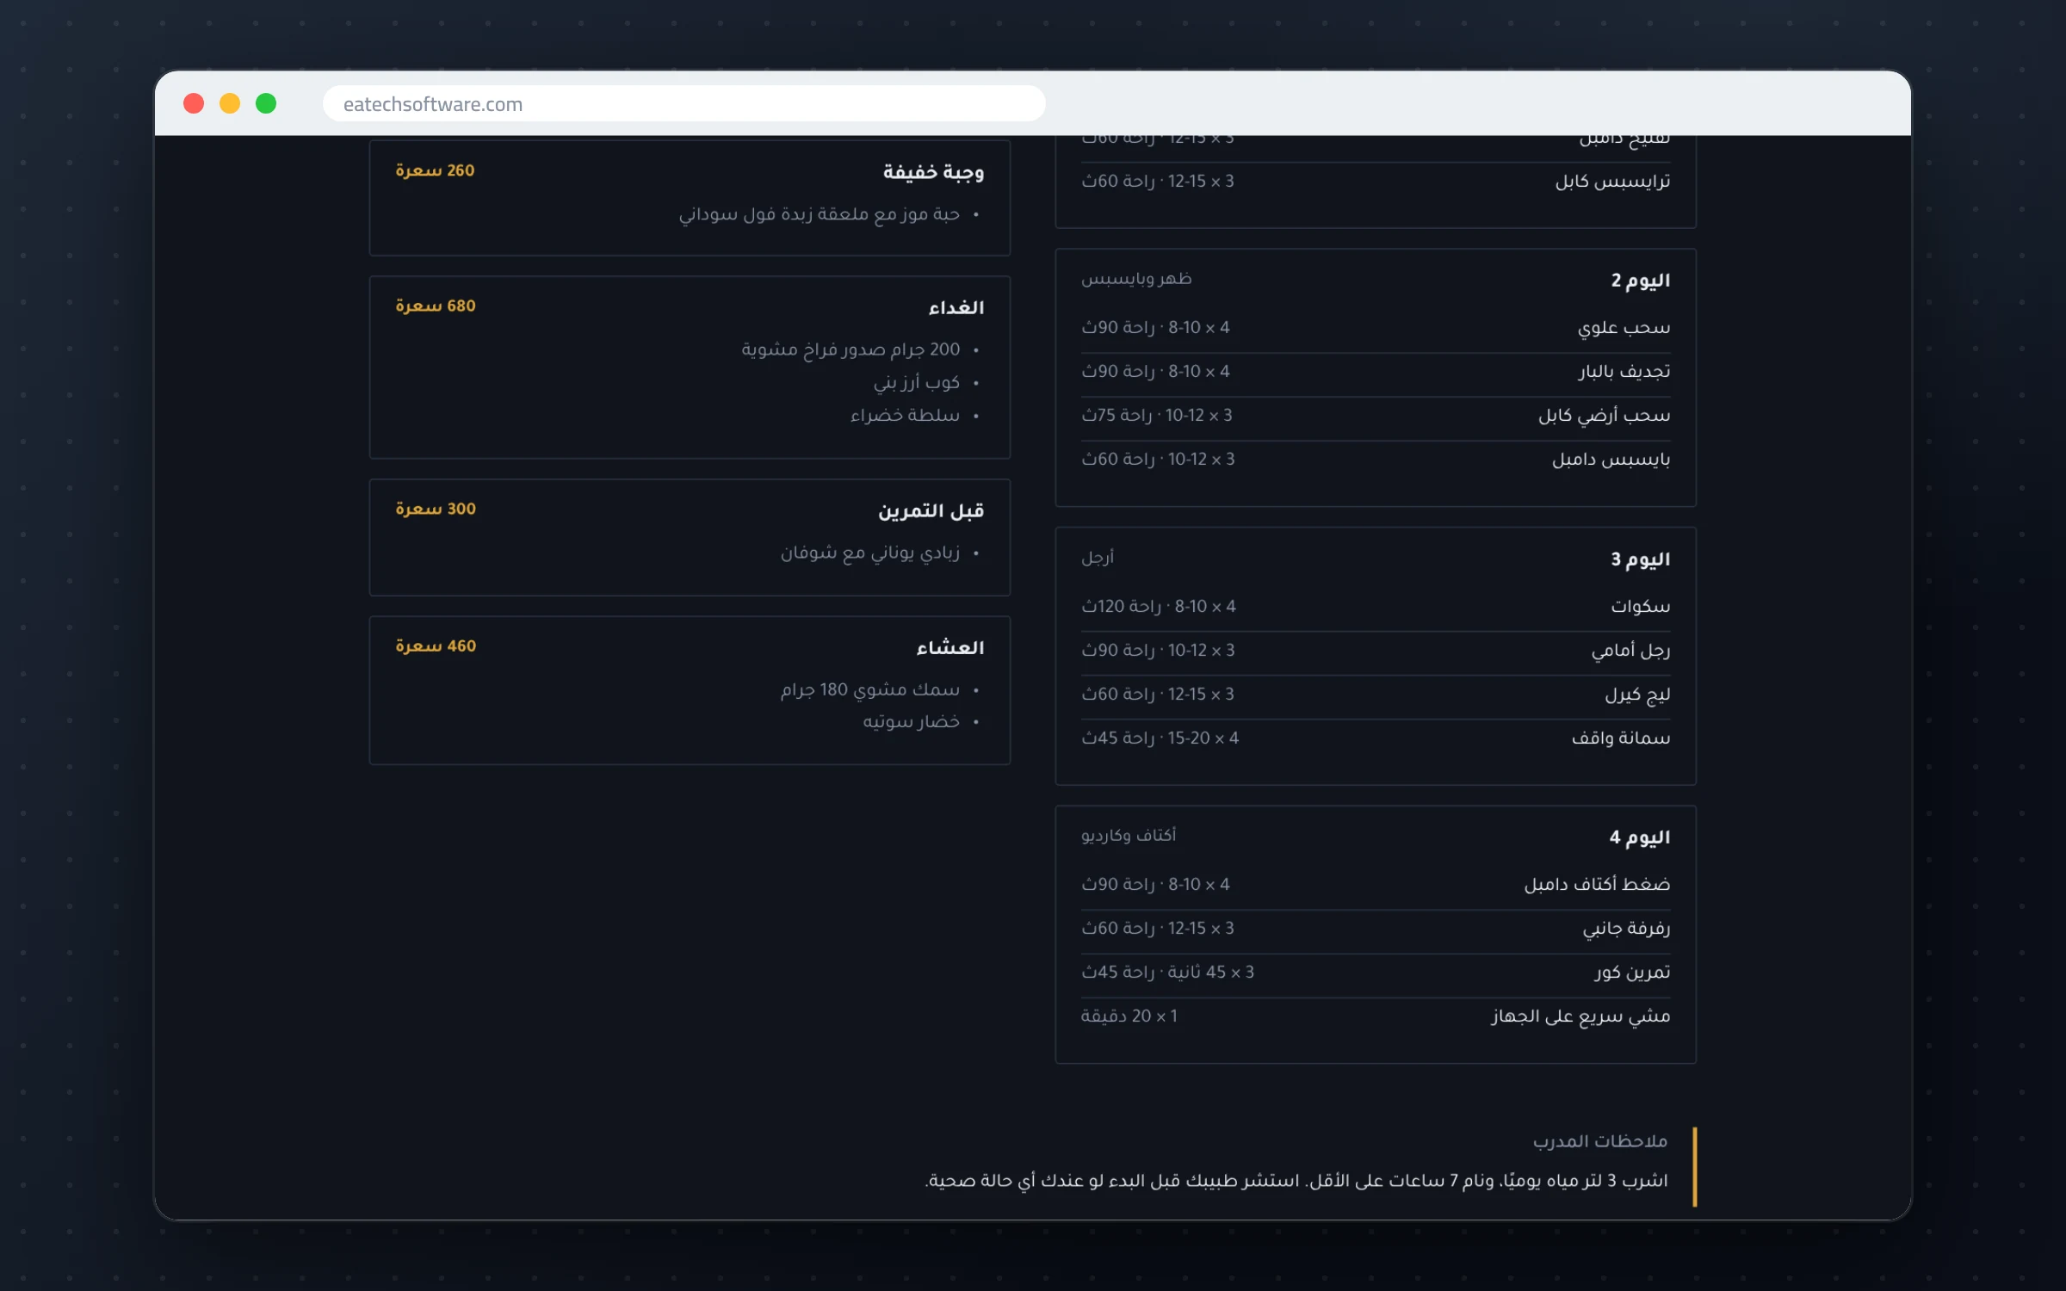Screen dimensions: 2066x1291
Task: Click the ظهر وبايسبس muscle group label
Action: click(x=1136, y=279)
